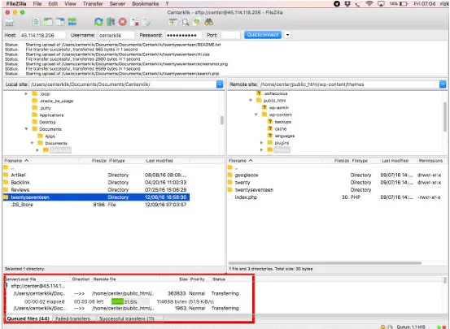450x329 pixels.
Task: Toggle processing of the transfer queue icon
Action: click(x=111, y=22)
